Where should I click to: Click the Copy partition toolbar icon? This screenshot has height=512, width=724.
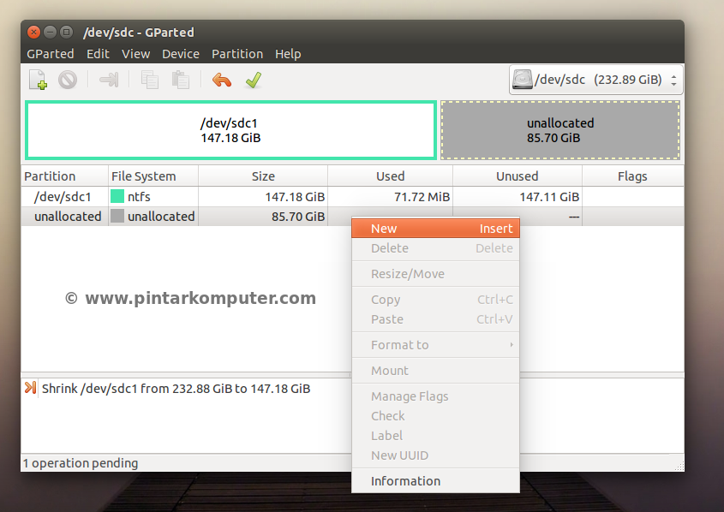150,80
